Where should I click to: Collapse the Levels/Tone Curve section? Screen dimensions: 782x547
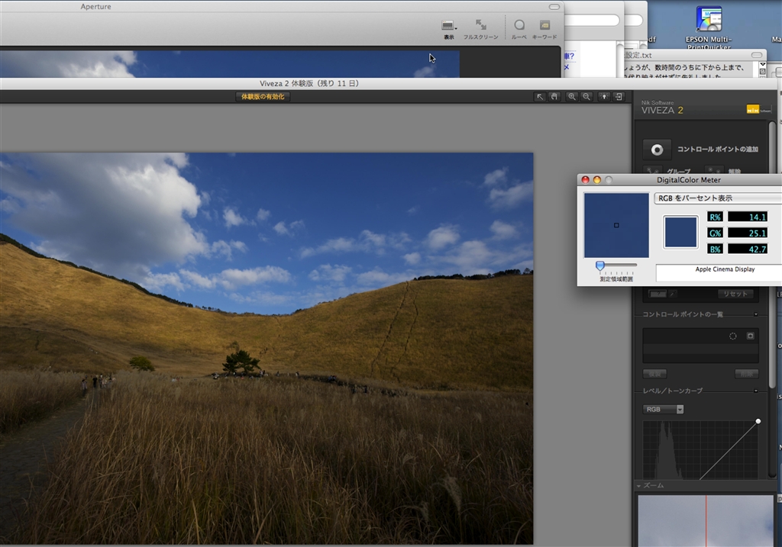(756, 391)
